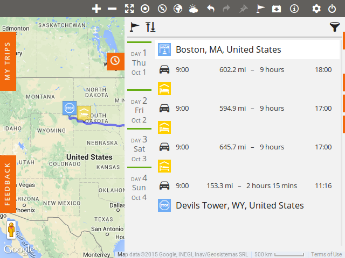Open the MY TRIPS side tab
This screenshot has height=258, width=345.
coord(8,61)
